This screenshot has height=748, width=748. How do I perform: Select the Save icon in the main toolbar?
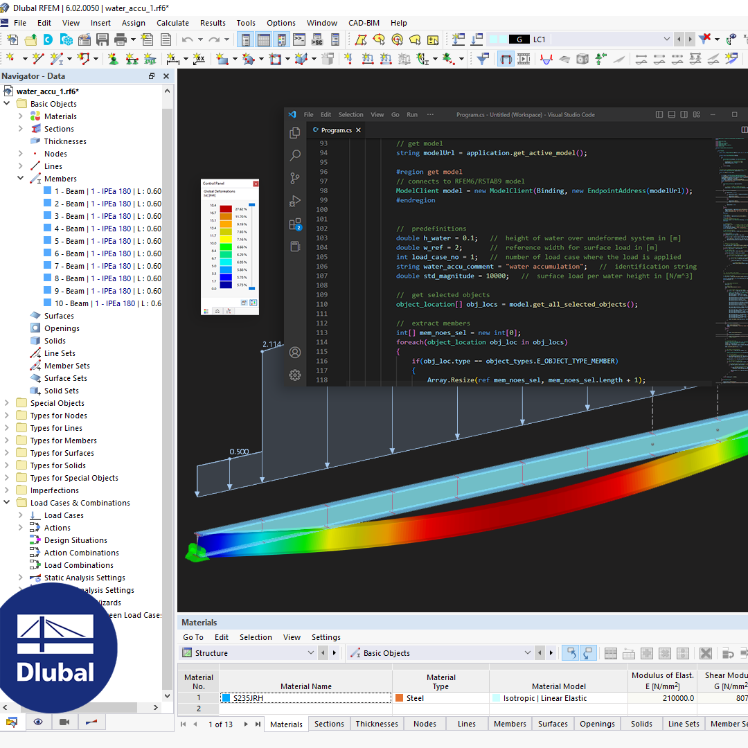pyautogui.click(x=103, y=39)
